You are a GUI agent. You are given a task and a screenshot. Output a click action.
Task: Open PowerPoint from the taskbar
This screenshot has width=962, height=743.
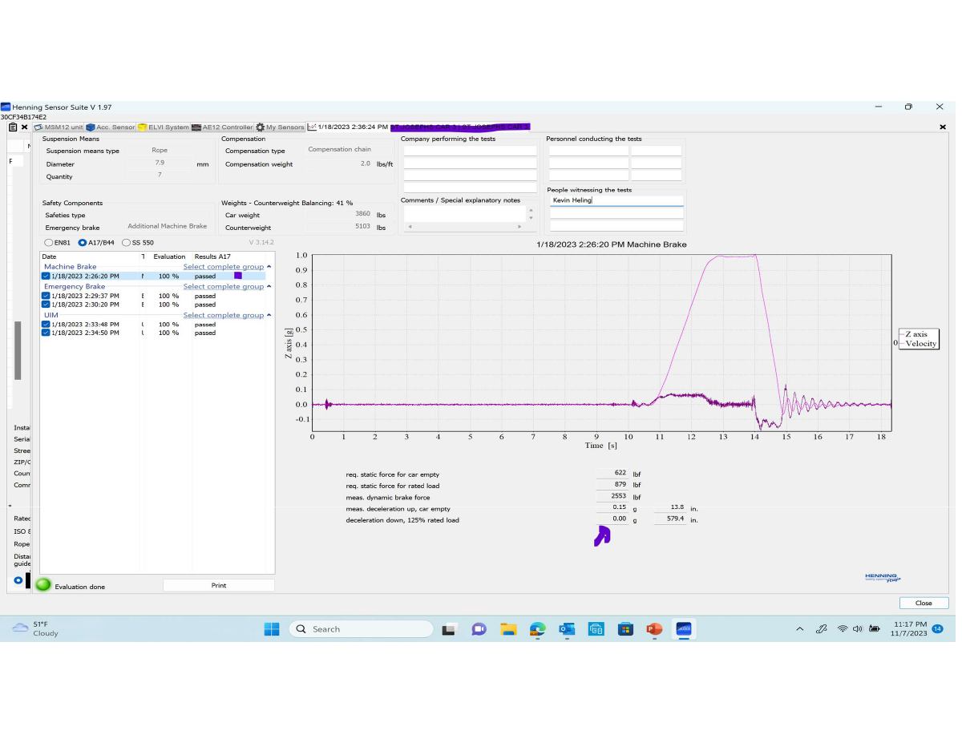click(x=654, y=629)
